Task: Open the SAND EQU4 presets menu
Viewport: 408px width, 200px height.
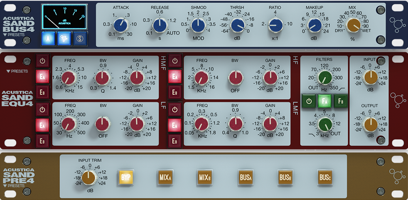Action: (x=17, y=71)
